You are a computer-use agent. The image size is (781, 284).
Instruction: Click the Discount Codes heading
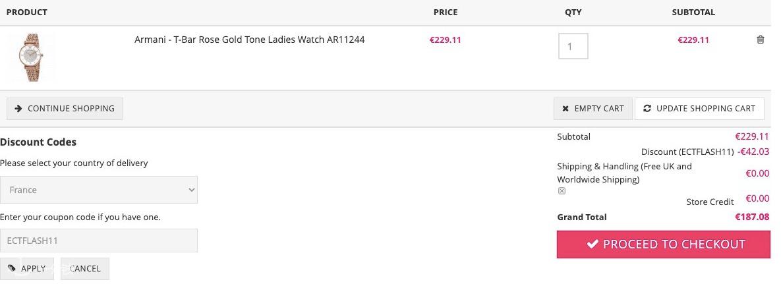[38, 142]
